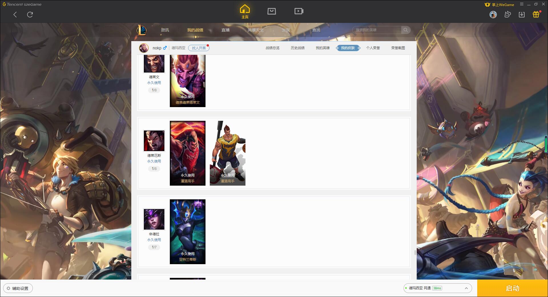Switch to the 资讯 news tab
548x297 pixels.
tap(165, 30)
